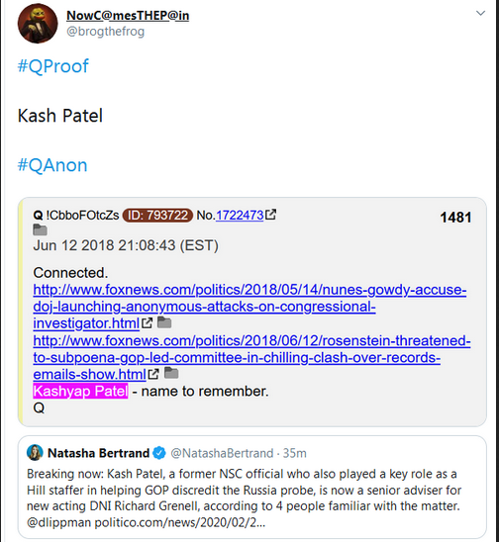Open the rosenstein-threatened foxnews article link

(x=251, y=357)
